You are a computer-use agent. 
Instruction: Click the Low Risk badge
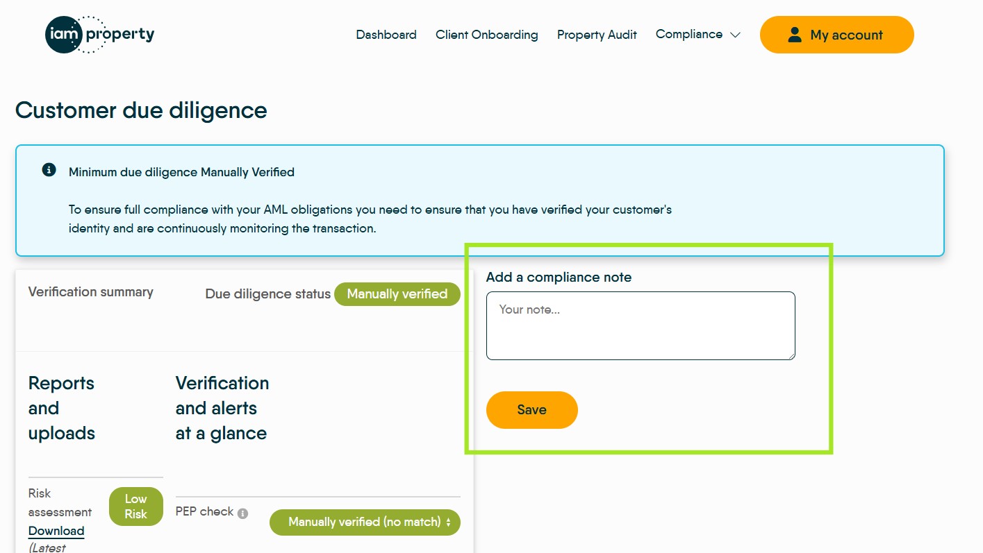click(135, 507)
